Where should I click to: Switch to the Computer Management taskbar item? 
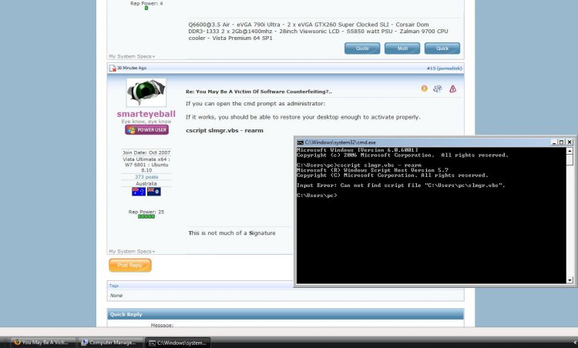pos(110,343)
